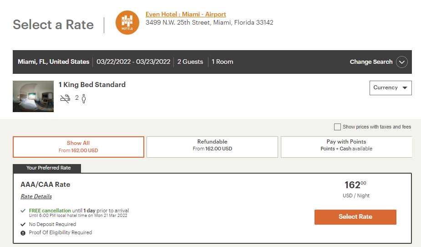This screenshot has height=247, width=421.
Task: Click the Change Search circled chevron icon
Action: [401, 62]
